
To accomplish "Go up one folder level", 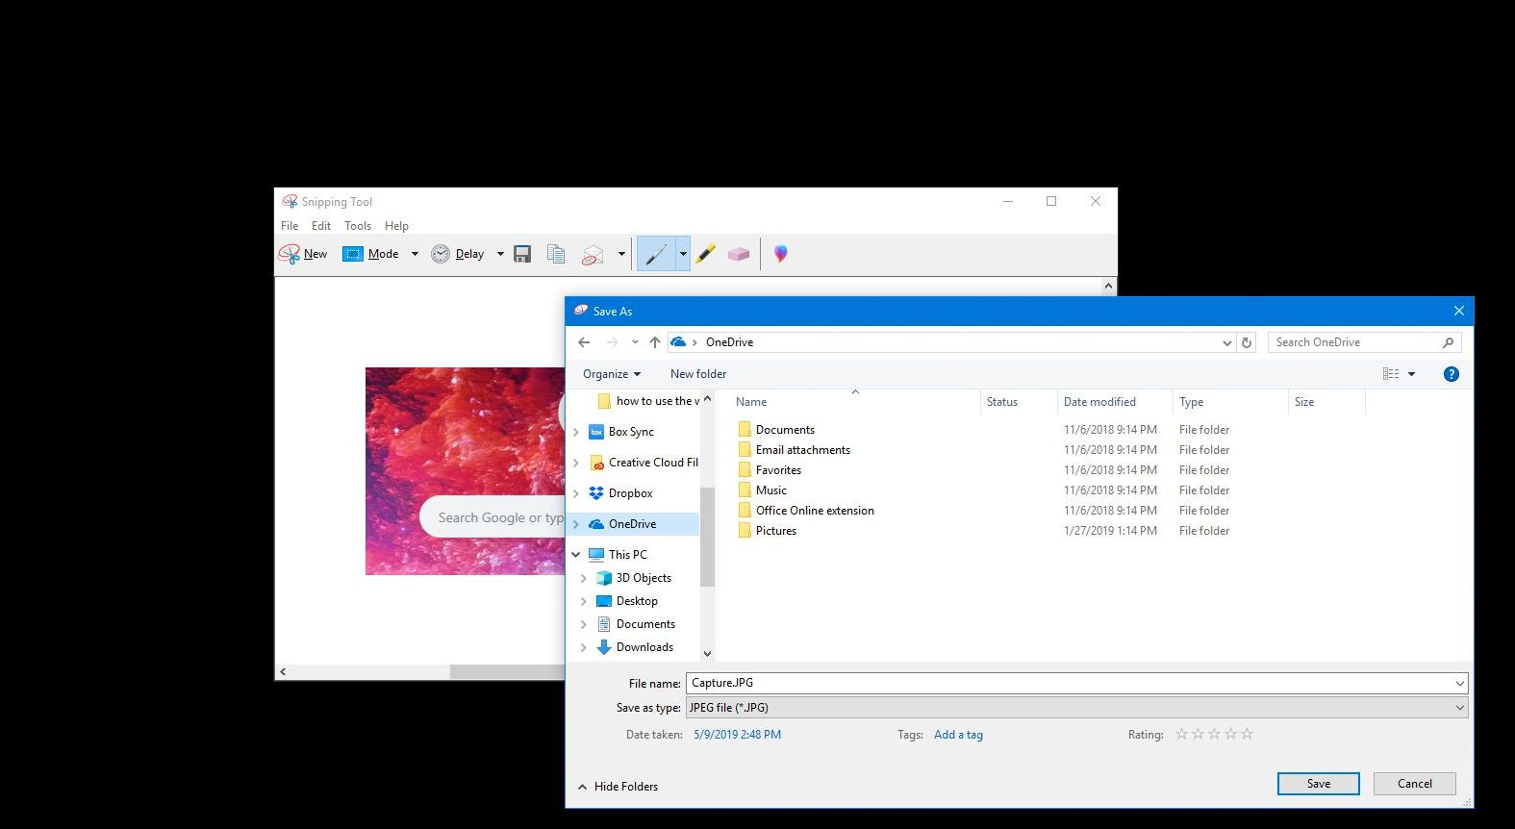I will point(655,342).
